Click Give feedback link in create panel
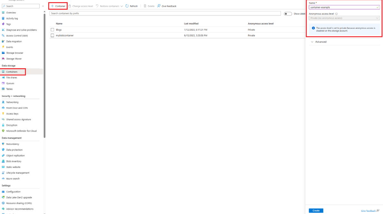 point(370,211)
